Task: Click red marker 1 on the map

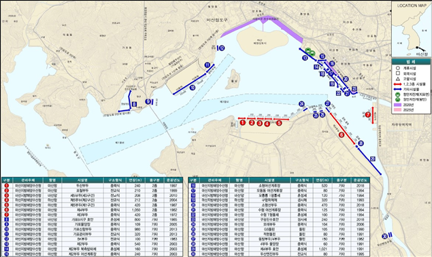Action: tap(242, 122)
